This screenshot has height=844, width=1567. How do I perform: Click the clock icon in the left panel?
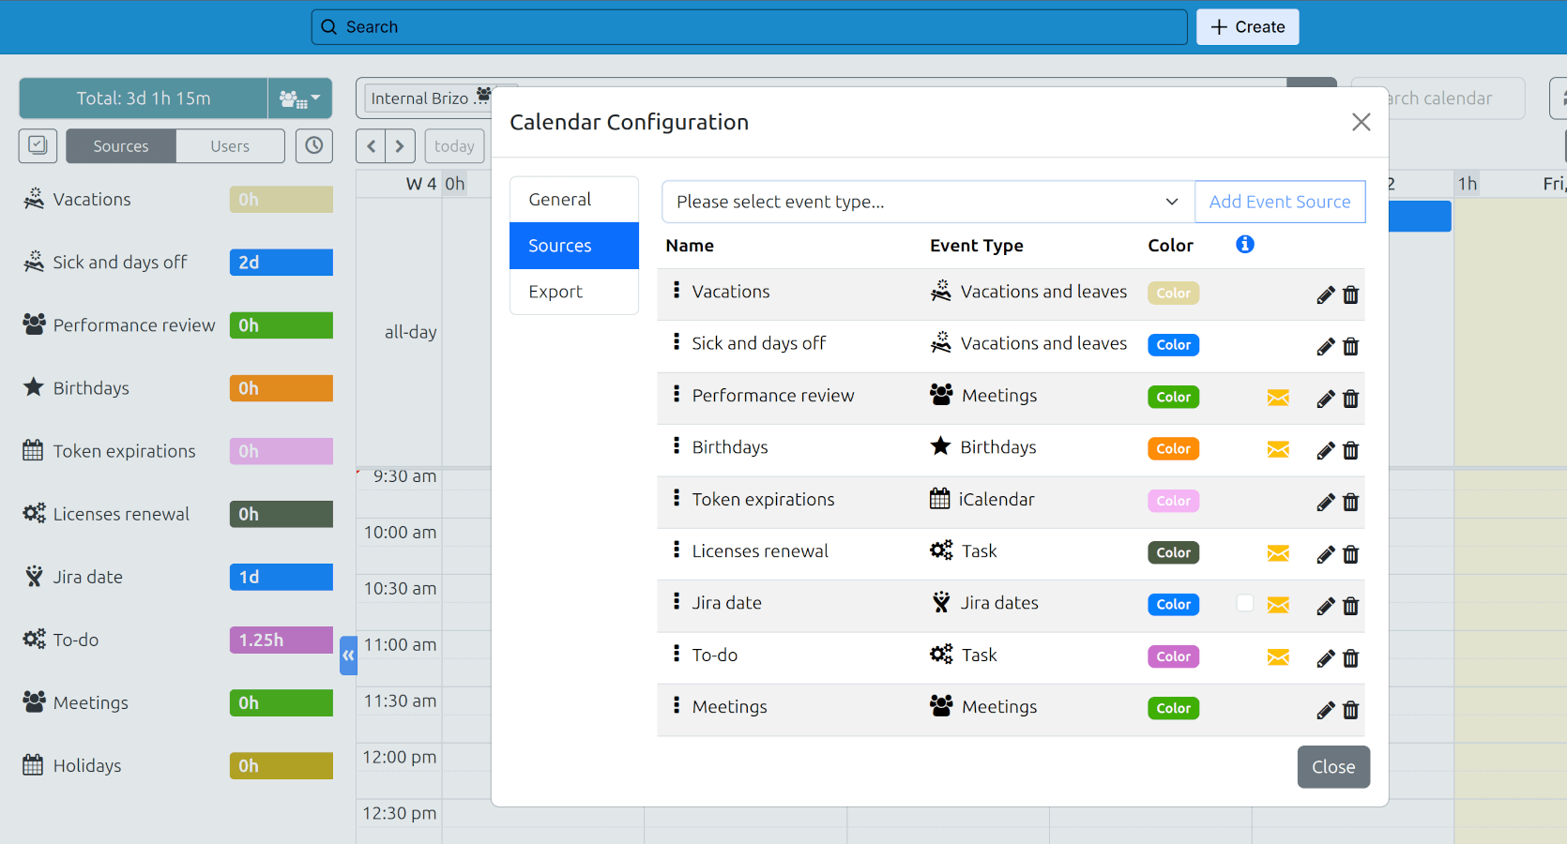click(314, 145)
